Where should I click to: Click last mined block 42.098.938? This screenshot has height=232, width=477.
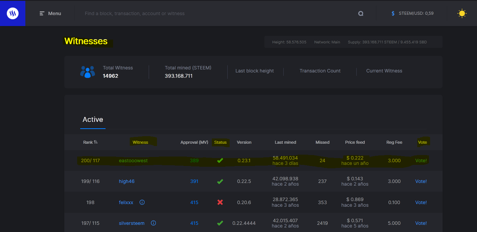point(285,178)
